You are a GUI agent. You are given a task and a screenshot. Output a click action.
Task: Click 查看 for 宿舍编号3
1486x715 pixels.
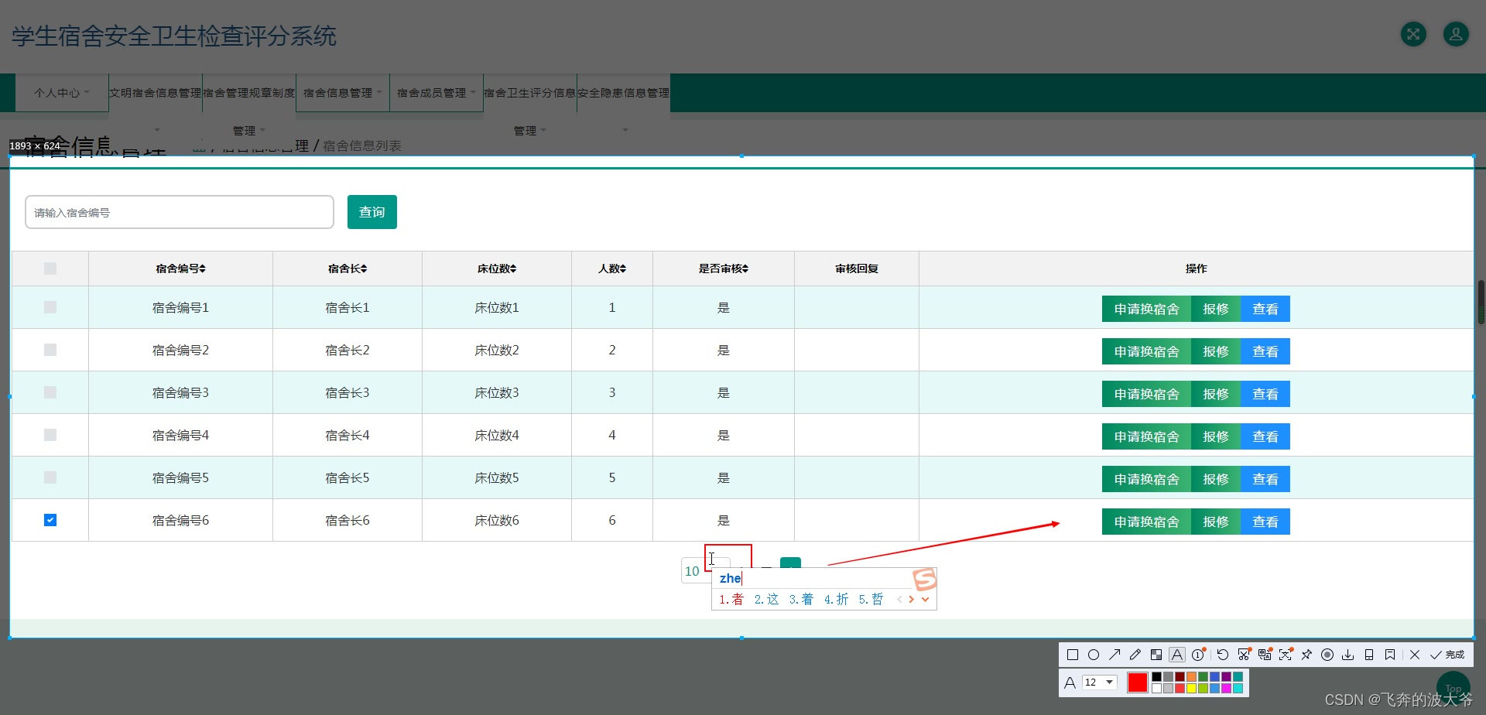[1265, 394]
